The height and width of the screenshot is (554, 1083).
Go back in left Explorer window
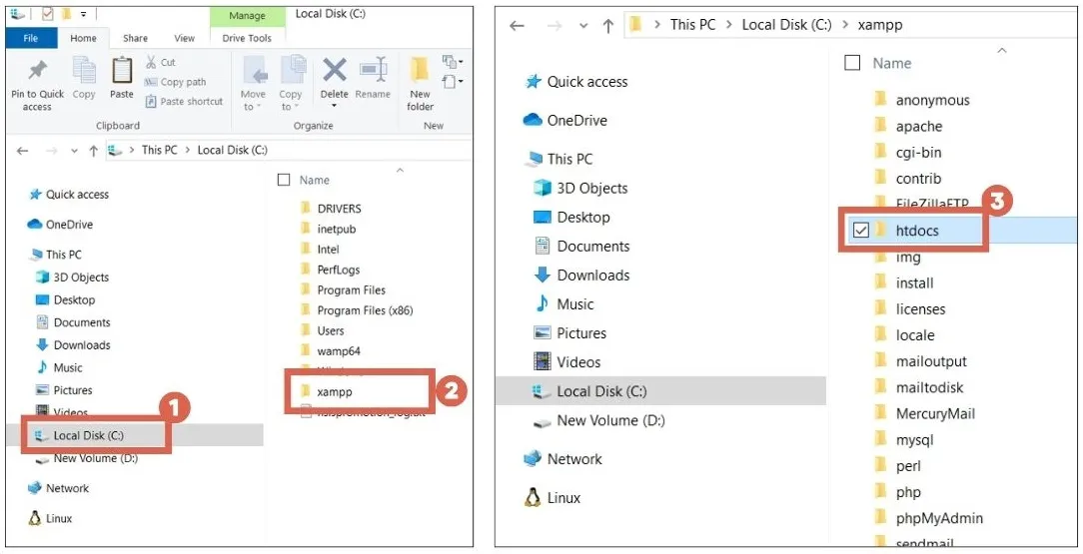coord(23,151)
